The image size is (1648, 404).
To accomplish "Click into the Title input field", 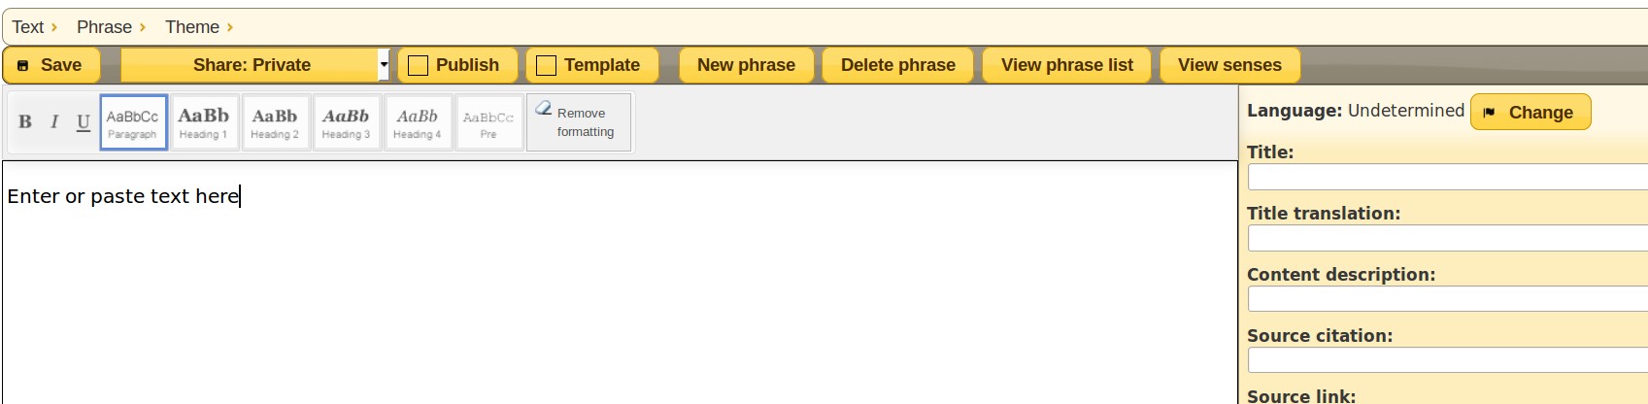I will point(1447,177).
